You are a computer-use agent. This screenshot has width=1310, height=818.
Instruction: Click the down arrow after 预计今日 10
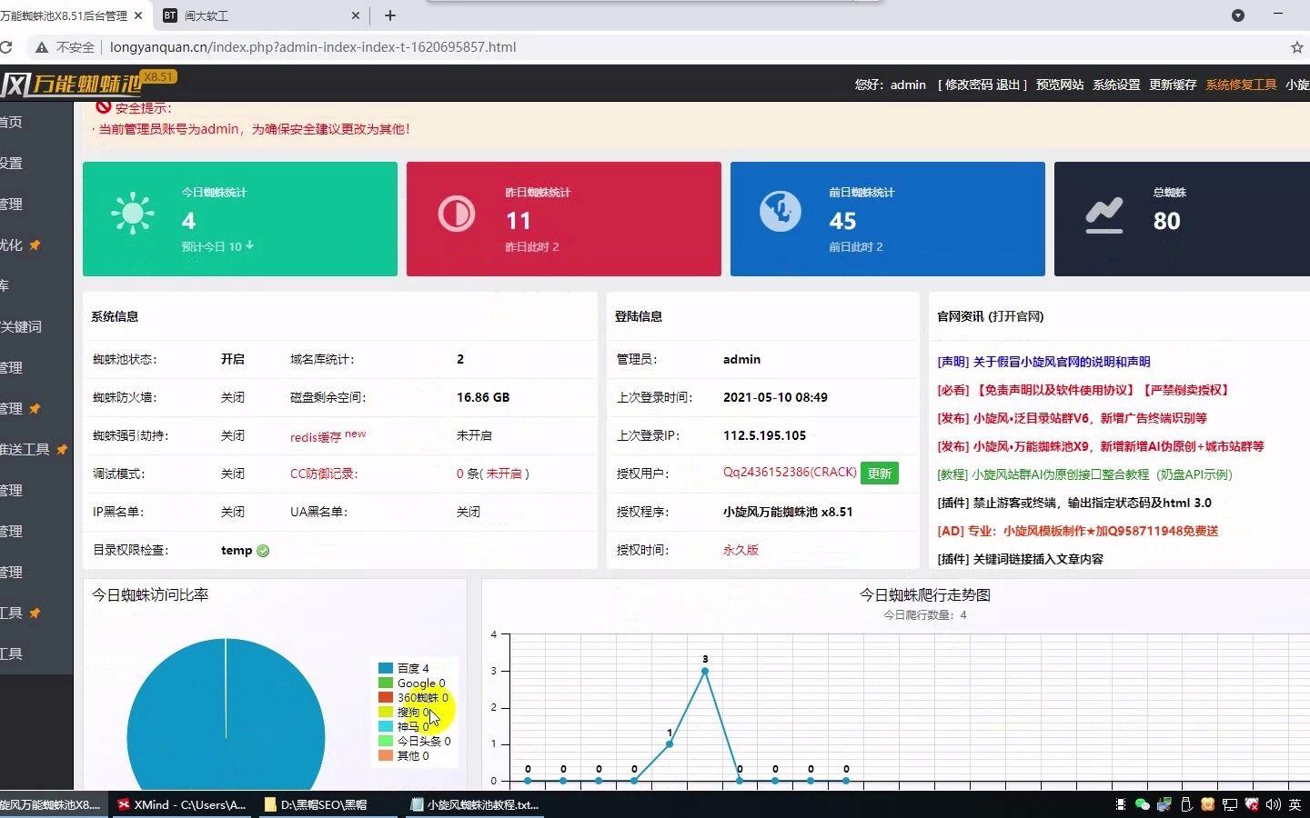pos(249,245)
